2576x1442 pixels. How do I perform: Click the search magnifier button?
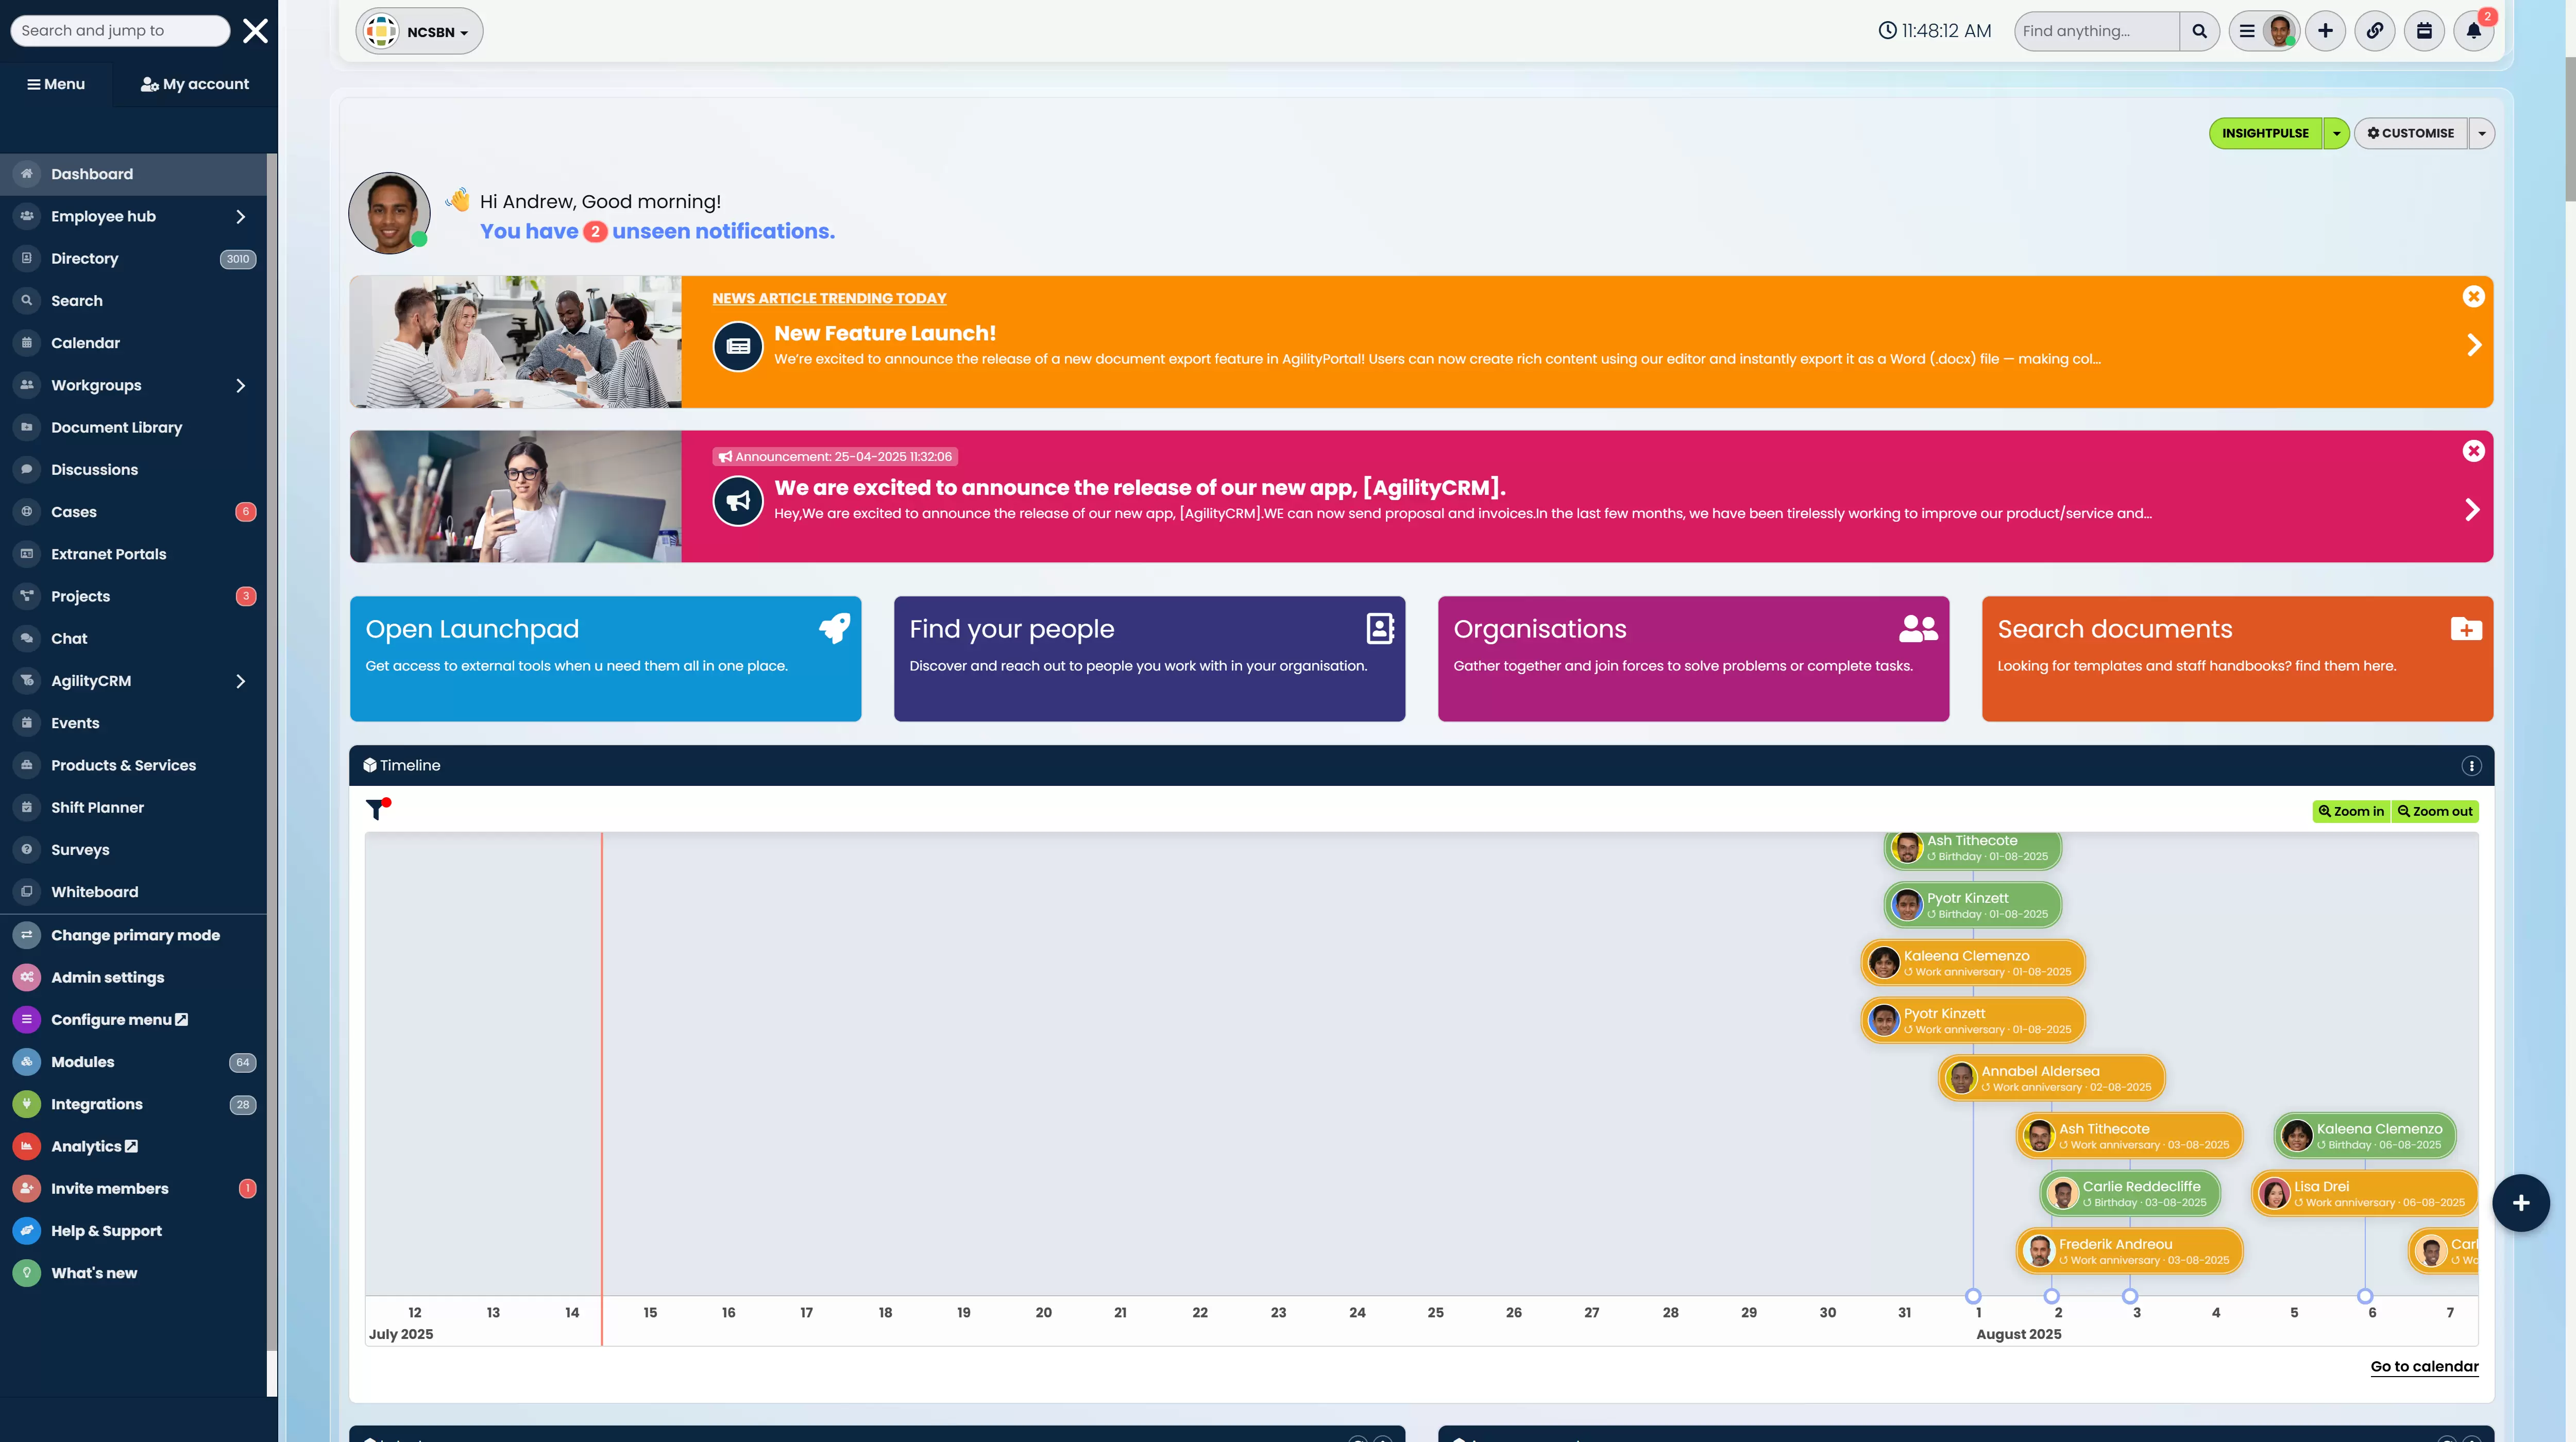(x=2199, y=31)
